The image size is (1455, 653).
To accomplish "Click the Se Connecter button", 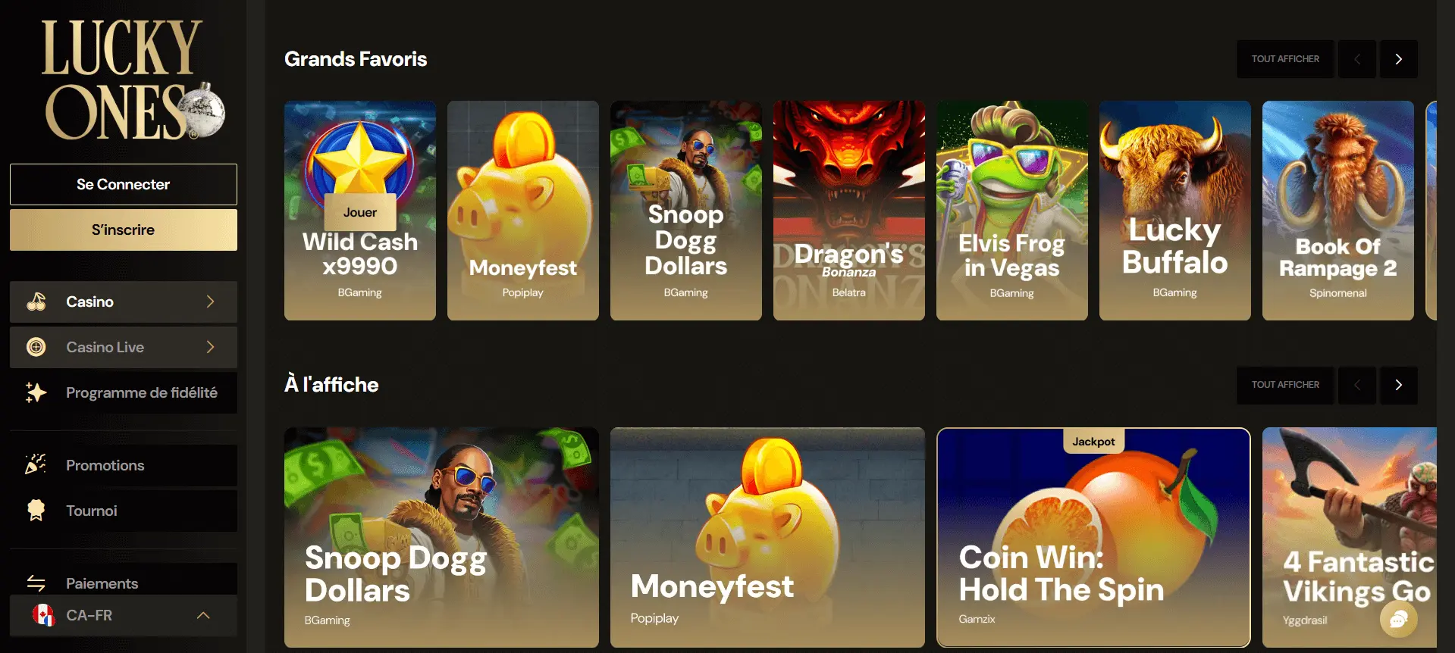I will 124,184.
